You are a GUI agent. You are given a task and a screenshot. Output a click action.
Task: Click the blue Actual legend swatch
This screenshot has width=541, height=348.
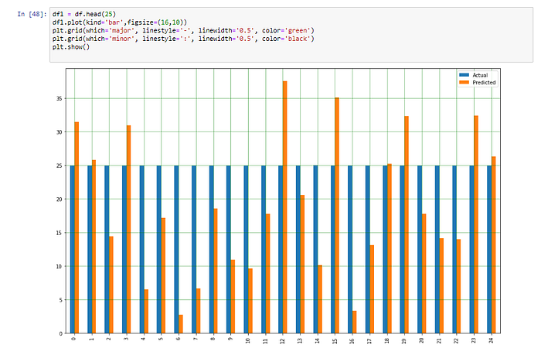tap(464, 75)
